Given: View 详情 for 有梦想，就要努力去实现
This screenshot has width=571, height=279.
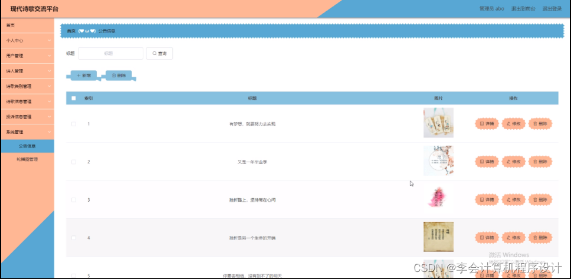Looking at the screenshot, I should pos(487,124).
